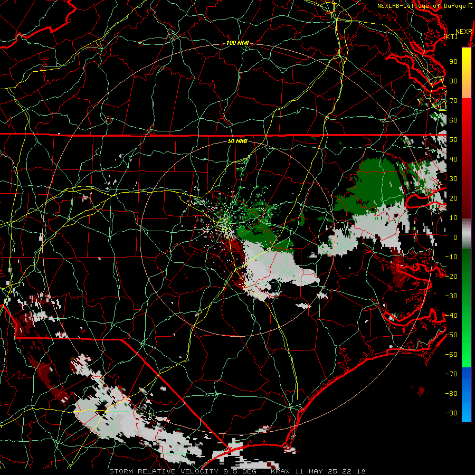Click the KRAX radar site identifier
Screen dimensions: 475x475
pos(280,471)
